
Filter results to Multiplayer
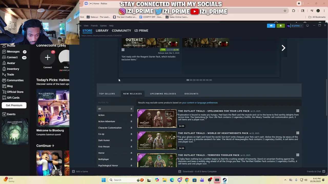(115, 159)
